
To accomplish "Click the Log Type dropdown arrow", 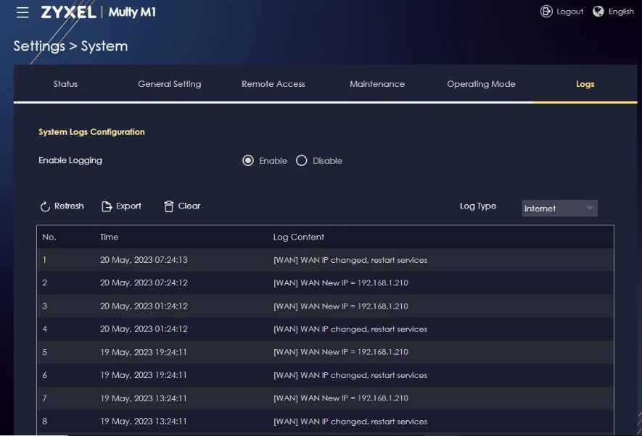I will click(590, 209).
